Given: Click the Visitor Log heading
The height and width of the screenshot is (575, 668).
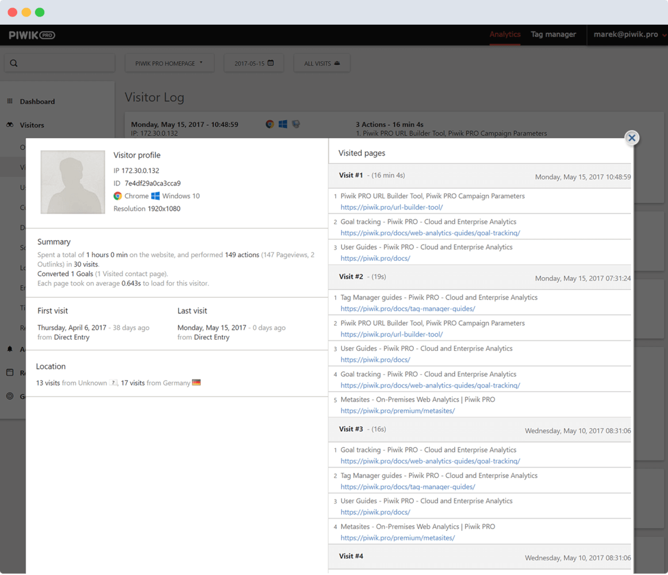Looking at the screenshot, I should [x=154, y=97].
